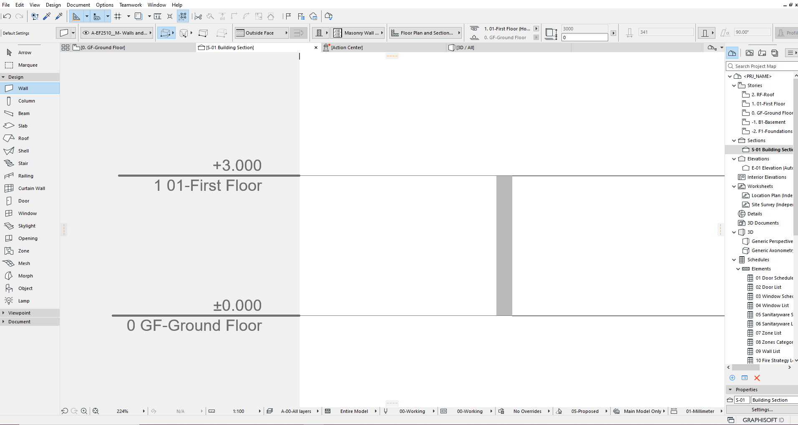Collapse the Design toolbox group

[3, 77]
